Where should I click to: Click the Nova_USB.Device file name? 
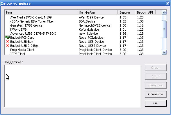click(91, 42)
